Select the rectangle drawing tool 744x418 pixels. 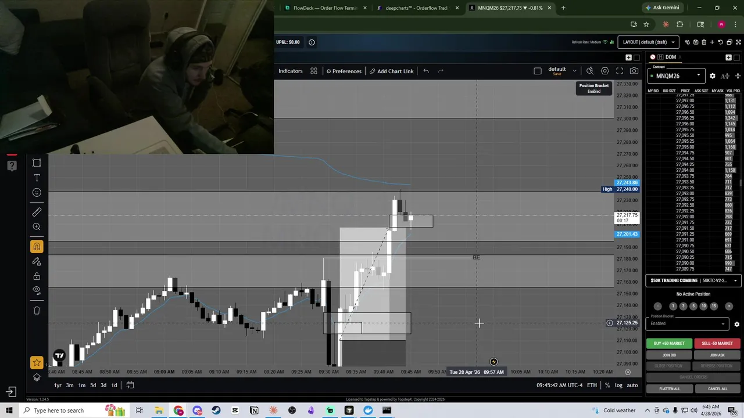click(x=37, y=163)
